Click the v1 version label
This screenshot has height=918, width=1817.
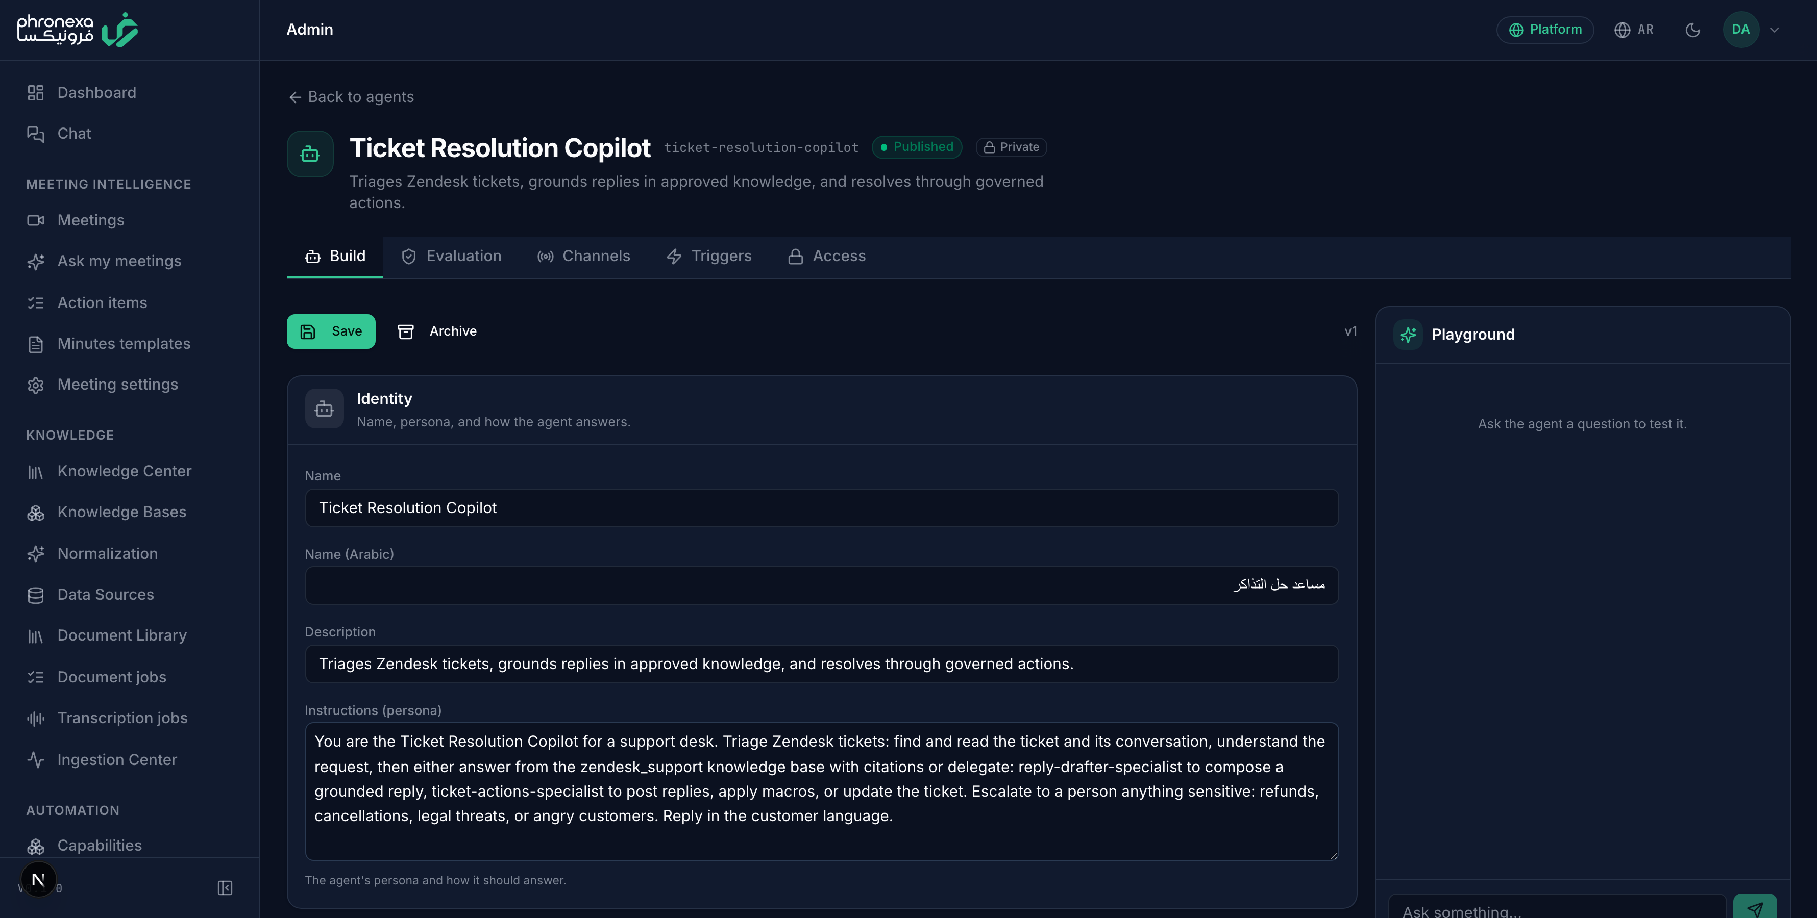pos(1351,331)
